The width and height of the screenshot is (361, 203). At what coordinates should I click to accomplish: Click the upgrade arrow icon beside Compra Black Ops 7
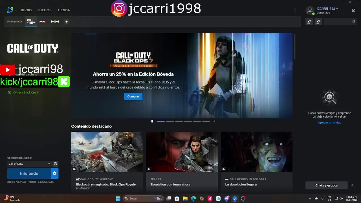10,92
